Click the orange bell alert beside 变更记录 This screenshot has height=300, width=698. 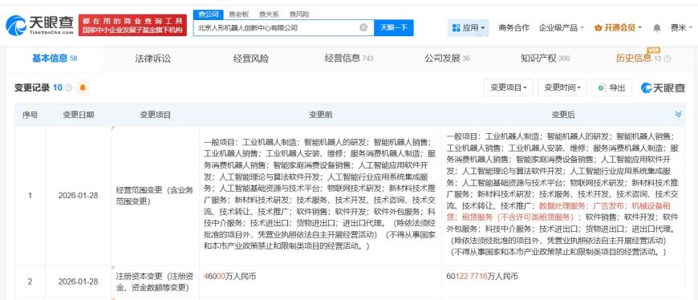click(83, 87)
